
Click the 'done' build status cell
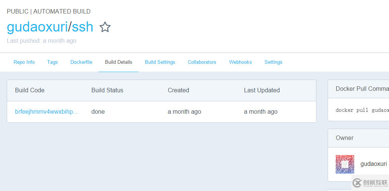click(x=98, y=112)
